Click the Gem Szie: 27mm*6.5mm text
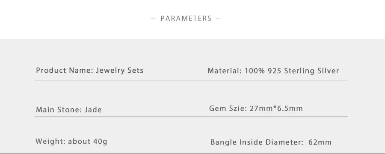The image size is (385, 154). (256, 108)
